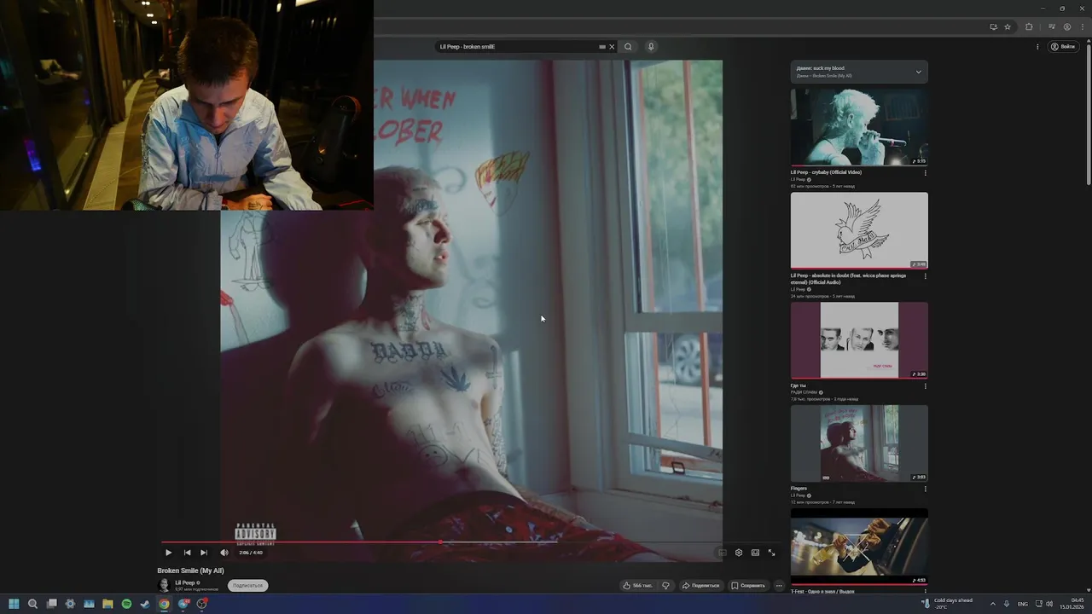Screen dimensions: 1092x614
Task: Click install app icon in address bar
Action: [x=993, y=26]
